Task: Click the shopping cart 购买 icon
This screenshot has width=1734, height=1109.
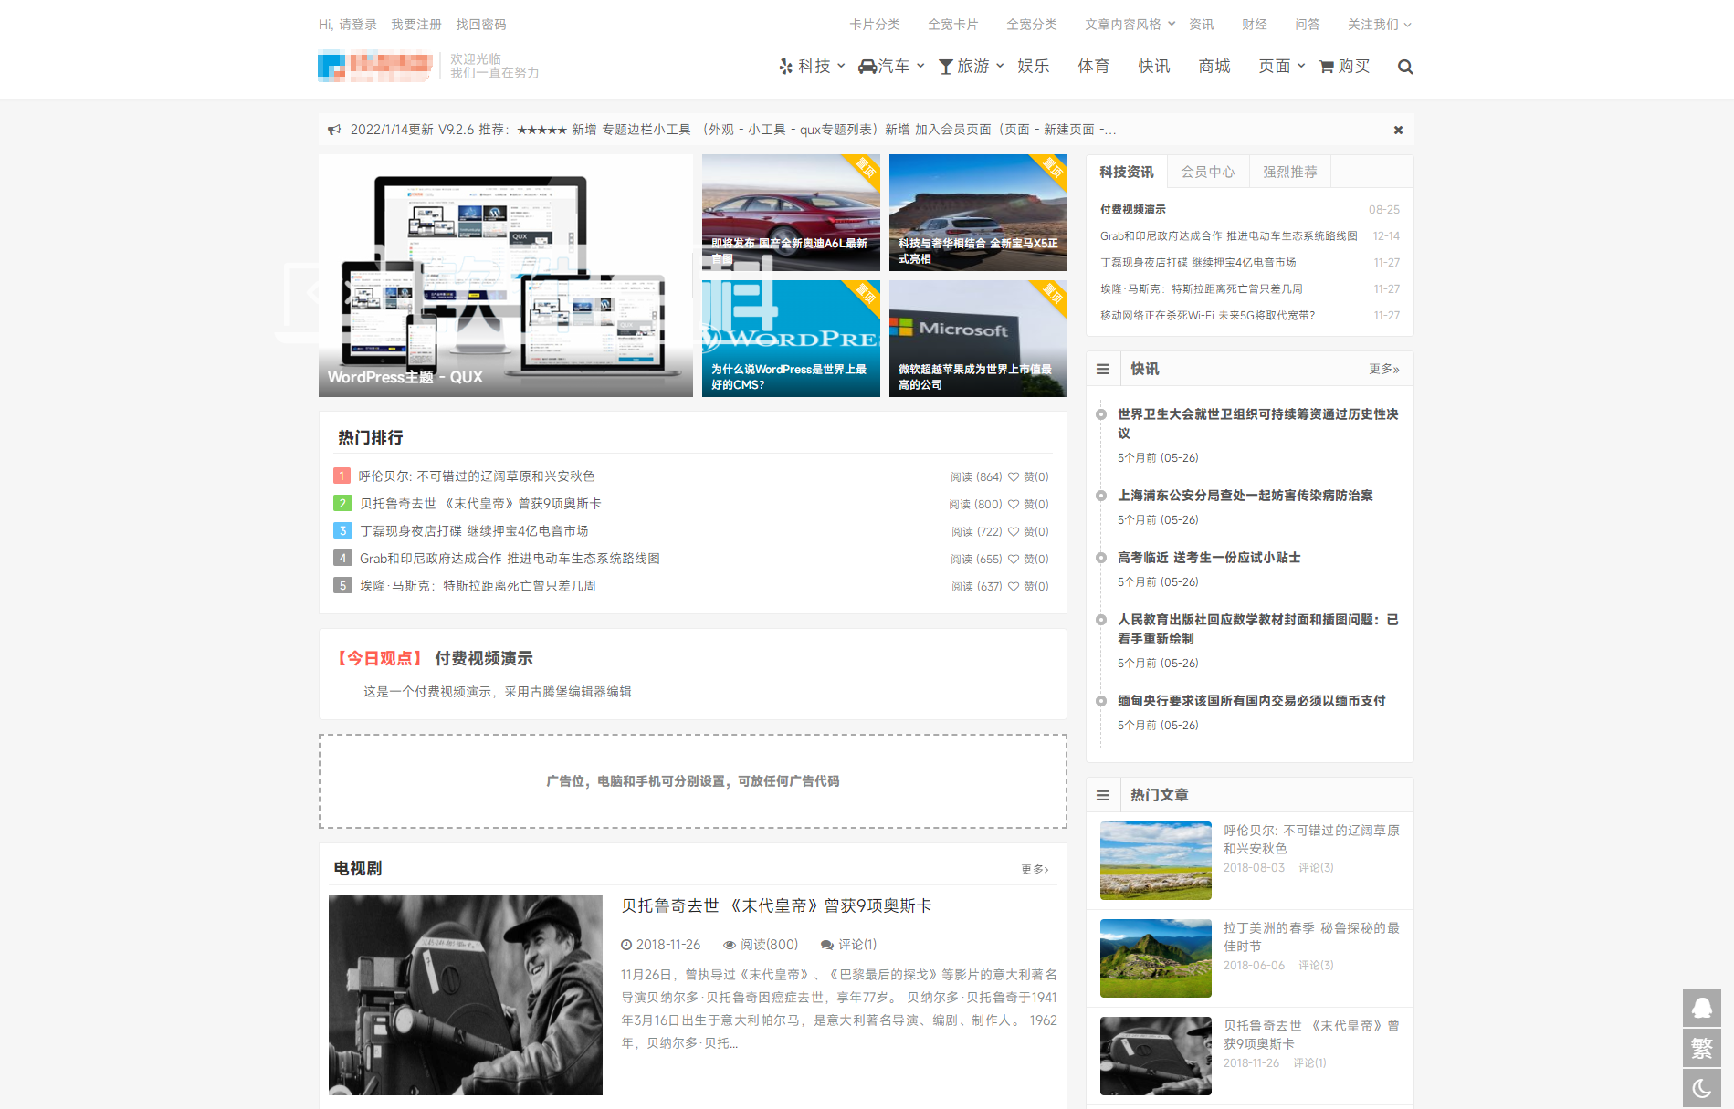Action: tap(1327, 67)
